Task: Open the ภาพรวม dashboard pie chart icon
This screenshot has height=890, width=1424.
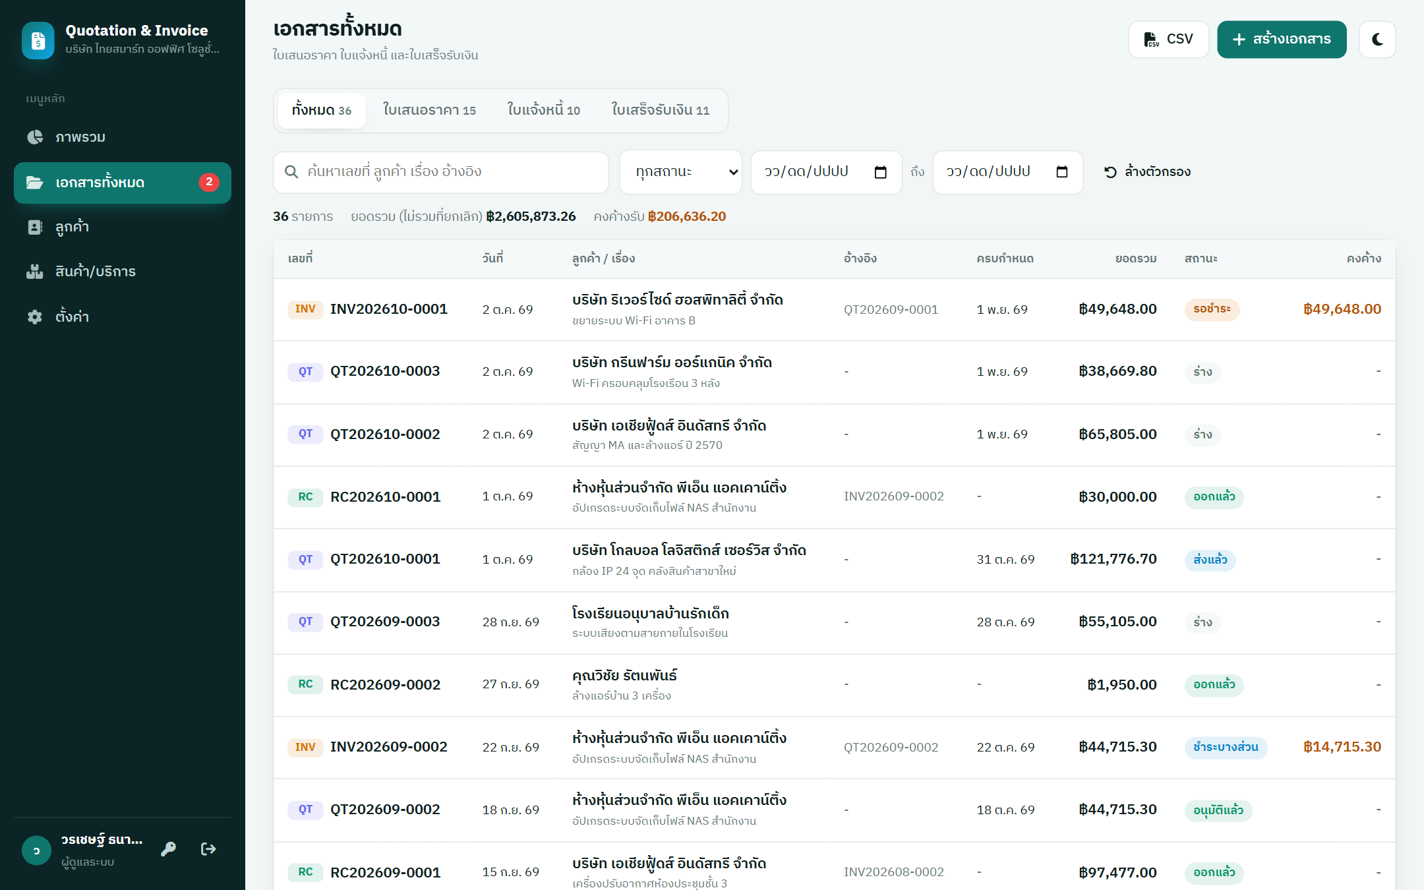Action: pyautogui.click(x=35, y=137)
